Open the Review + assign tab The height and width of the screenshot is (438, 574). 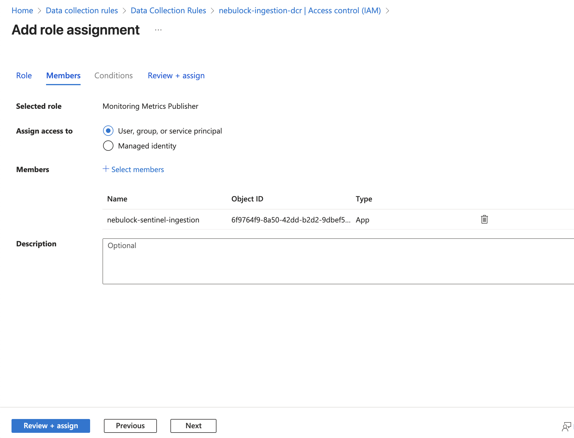click(x=176, y=75)
